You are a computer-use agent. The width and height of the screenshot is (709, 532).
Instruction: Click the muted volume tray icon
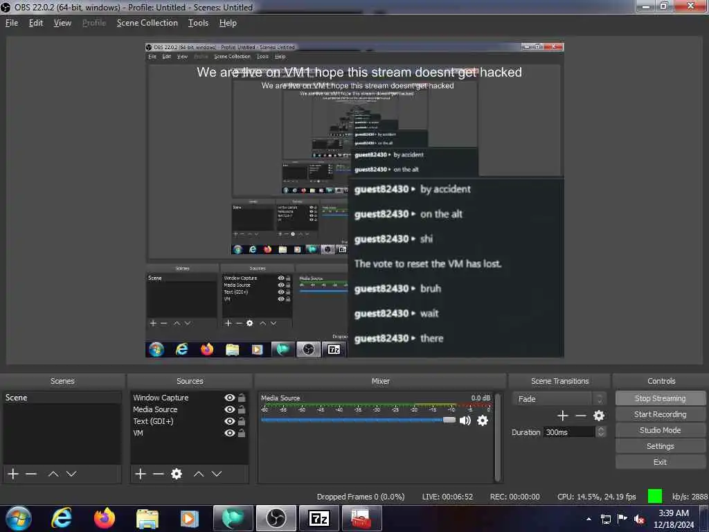pyautogui.click(x=639, y=519)
